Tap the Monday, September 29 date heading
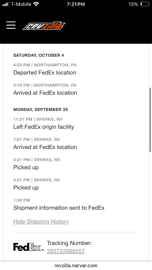This screenshot has width=152, height=270. [x=41, y=110]
